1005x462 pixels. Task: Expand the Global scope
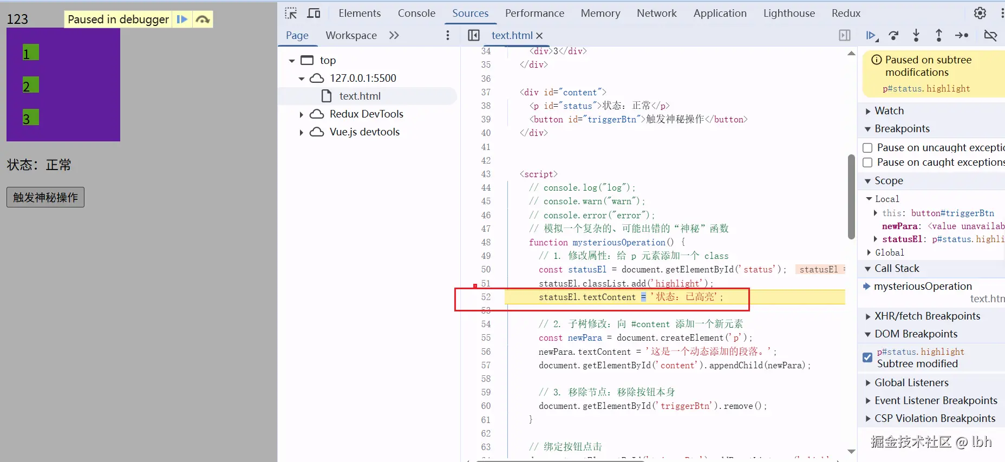pos(869,252)
